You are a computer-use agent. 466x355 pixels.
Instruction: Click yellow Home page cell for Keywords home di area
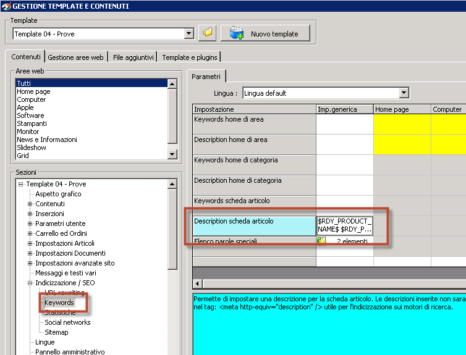(x=402, y=124)
